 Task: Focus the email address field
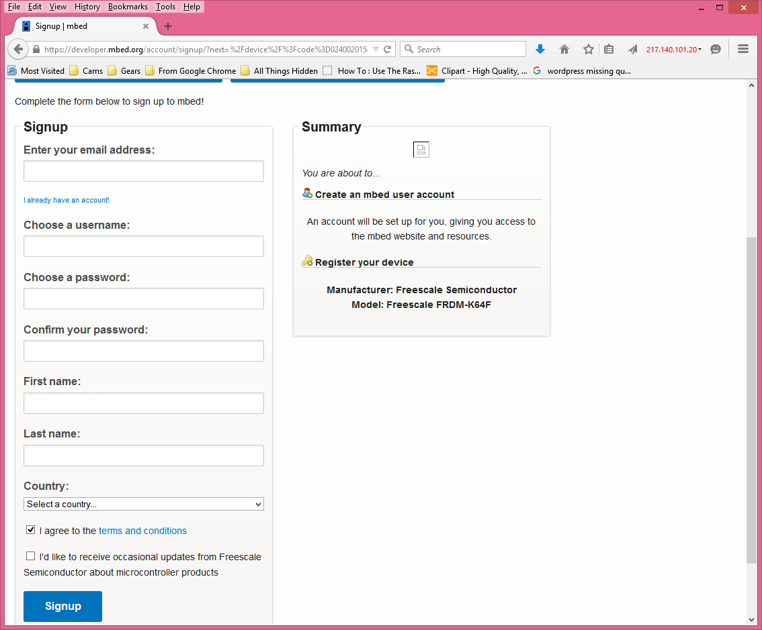tap(144, 171)
